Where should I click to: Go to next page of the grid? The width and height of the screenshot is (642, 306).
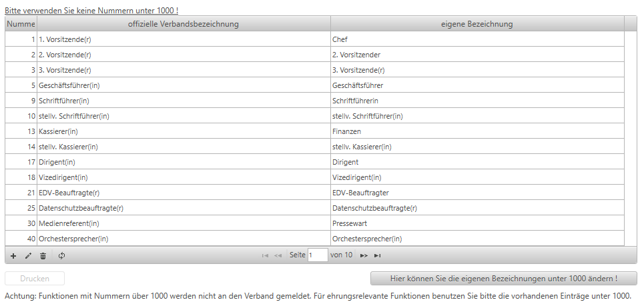point(364,256)
